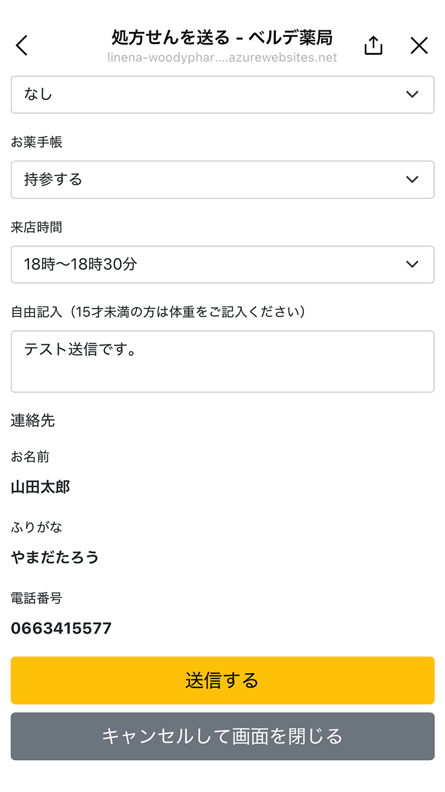Expand the chevron on the 持参する field
This screenshot has height=792, width=445.
pos(412,180)
